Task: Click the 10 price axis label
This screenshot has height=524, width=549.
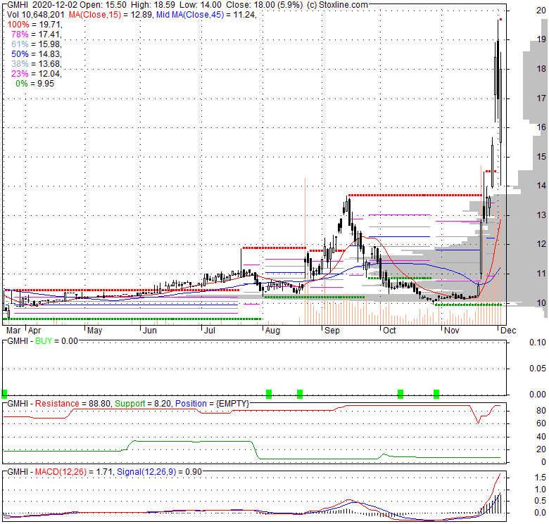Action: pyautogui.click(x=541, y=302)
